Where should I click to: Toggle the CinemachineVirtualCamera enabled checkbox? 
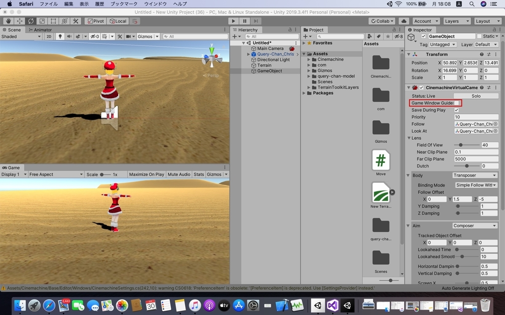pos(421,88)
